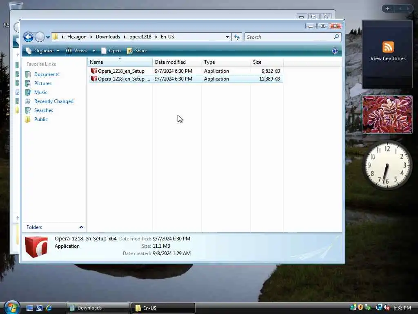Go back with the Back arrow button
Image resolution: width=418 pixels, height=314 pixels.
[x=28, y=37]
